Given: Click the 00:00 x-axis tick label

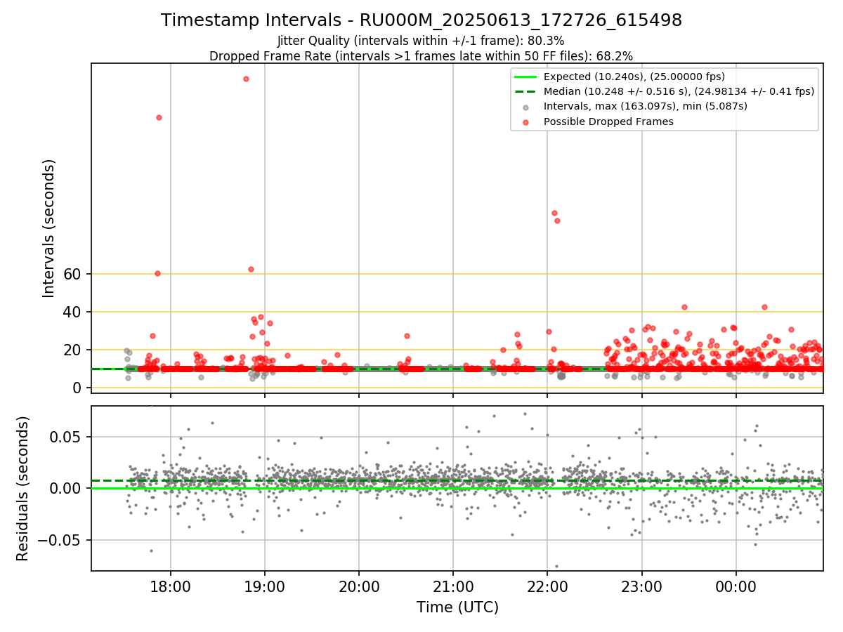Looking at the screenshot, I should (x=736, y=586).
